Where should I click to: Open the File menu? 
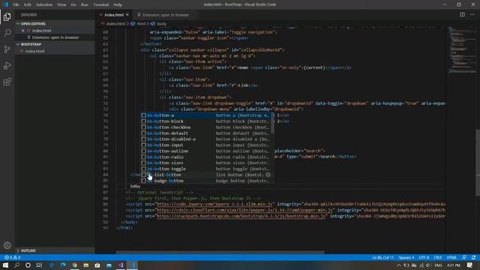pyautogui.click(x=16, y=4)
